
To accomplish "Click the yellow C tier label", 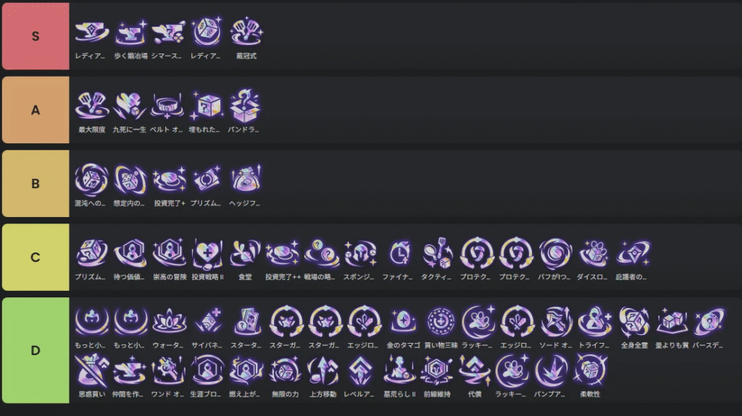I will pyautogui.click(x=36, y=257).
